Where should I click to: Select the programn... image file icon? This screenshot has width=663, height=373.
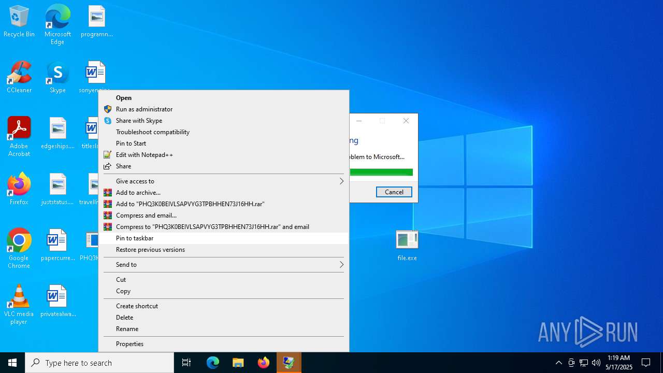coord(96,21)
